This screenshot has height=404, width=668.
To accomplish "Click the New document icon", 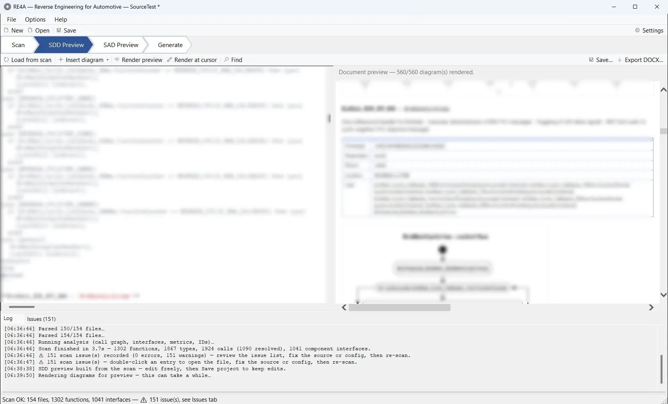I will pos(6,30).
